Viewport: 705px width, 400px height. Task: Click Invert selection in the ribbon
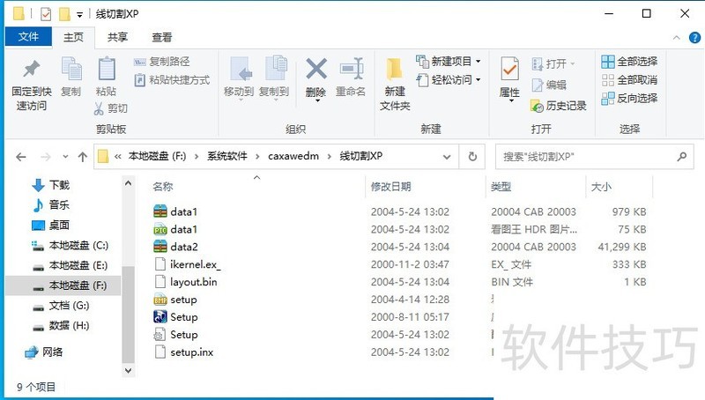(x=629, y=98)
